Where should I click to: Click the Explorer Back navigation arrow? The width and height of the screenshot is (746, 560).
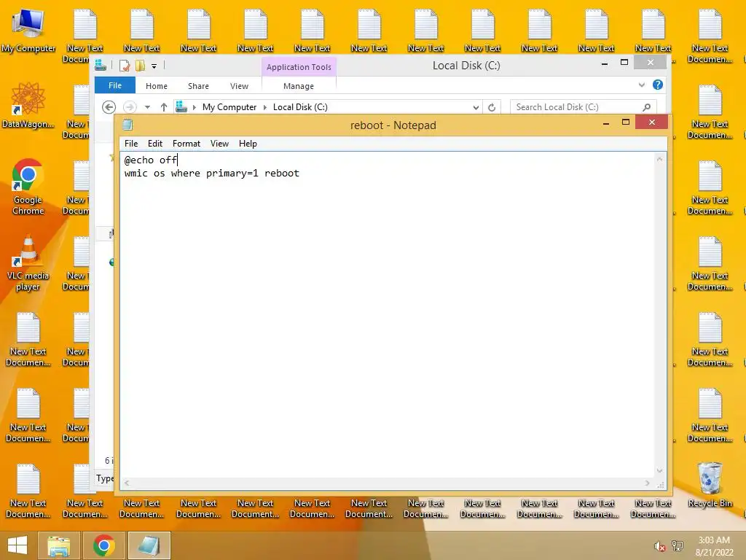click(x=109, y=107)
